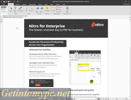Select the arrow Select tool
The image size is (131, 100).
pyautogui.click(x=11, y=9)
